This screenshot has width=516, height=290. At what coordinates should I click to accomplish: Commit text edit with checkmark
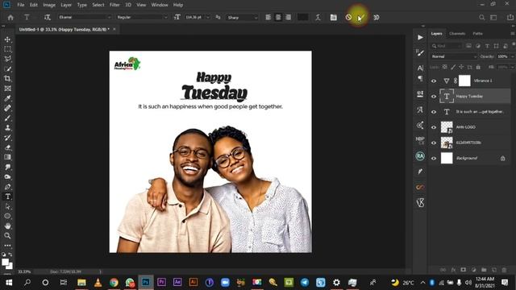click(361, 18)
